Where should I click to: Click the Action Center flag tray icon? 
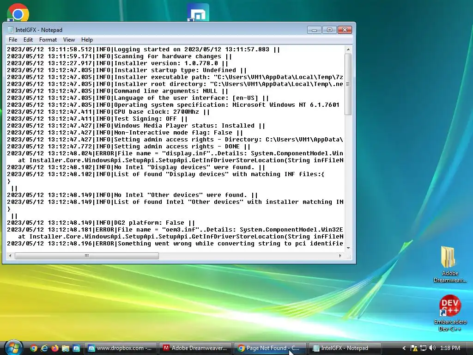[414, 348]
